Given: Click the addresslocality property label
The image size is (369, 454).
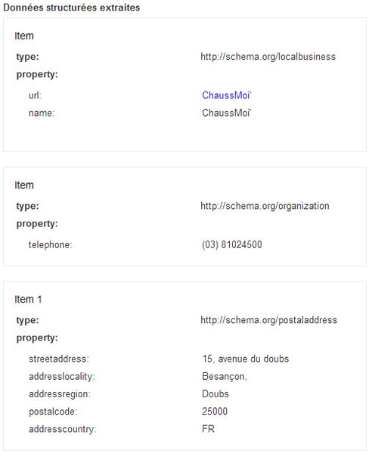Looking at the screenshot, I should point(62,377).
